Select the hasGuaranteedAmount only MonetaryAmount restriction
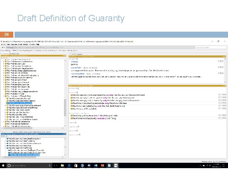This screenshot has height=171, width=228. [x=108, y=95]
